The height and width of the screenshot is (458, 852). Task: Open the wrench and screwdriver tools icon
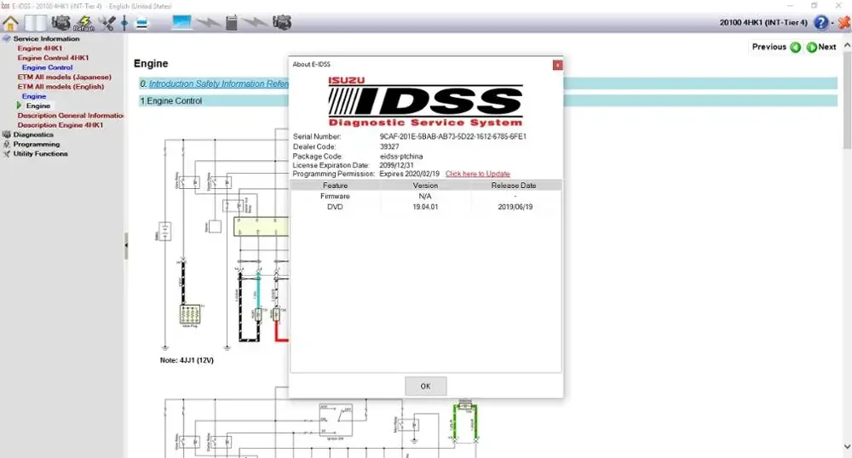(106, 23)
